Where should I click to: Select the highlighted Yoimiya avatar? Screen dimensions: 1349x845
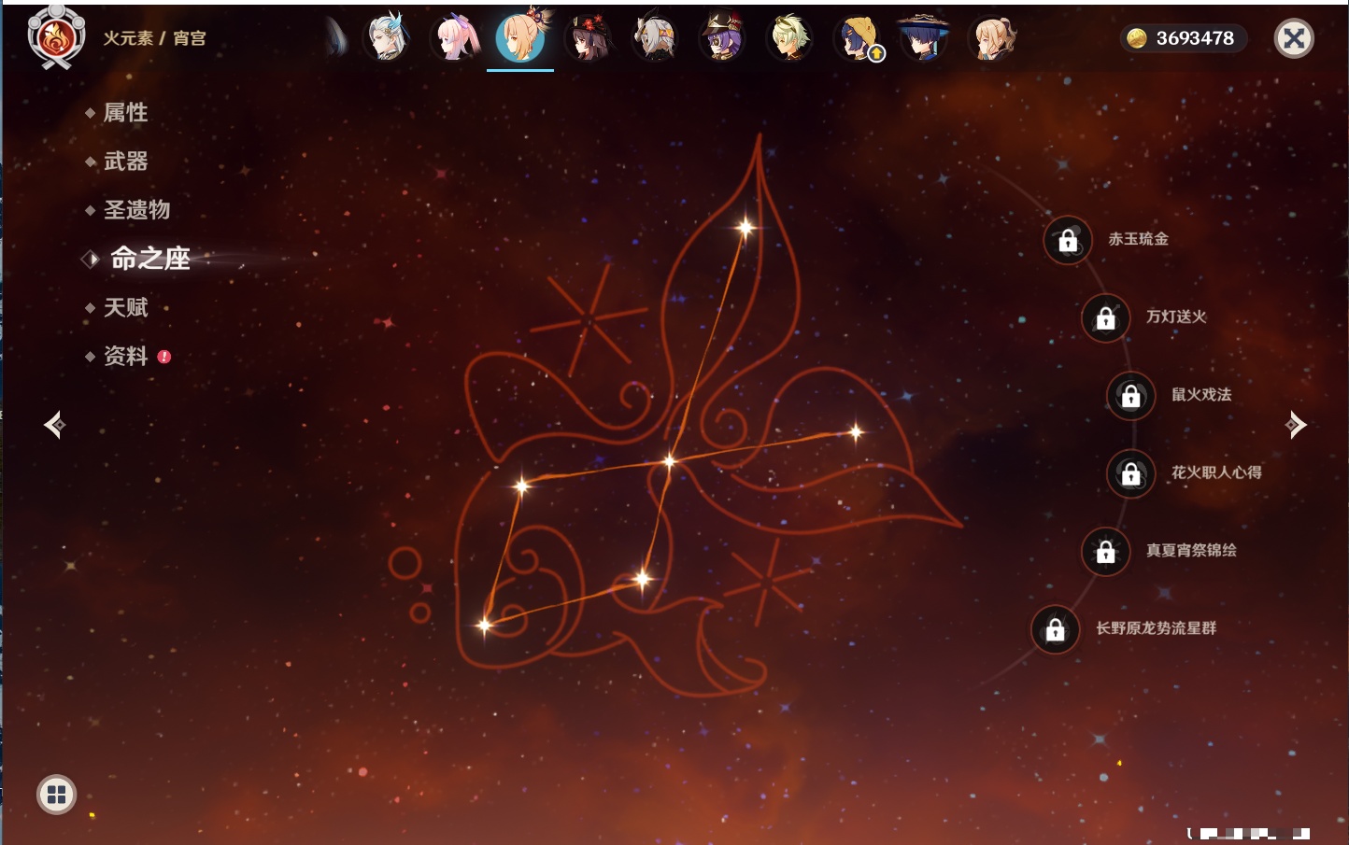[521, 38]
